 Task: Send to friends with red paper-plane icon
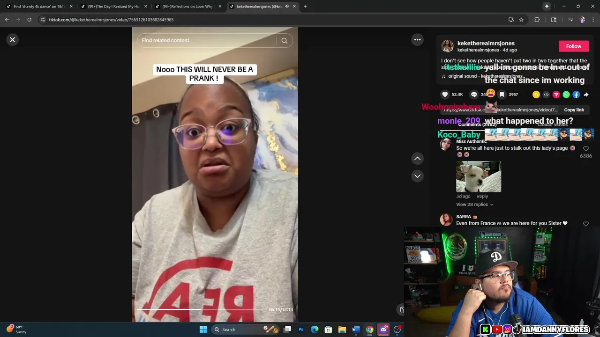click(x=556, y=95)
